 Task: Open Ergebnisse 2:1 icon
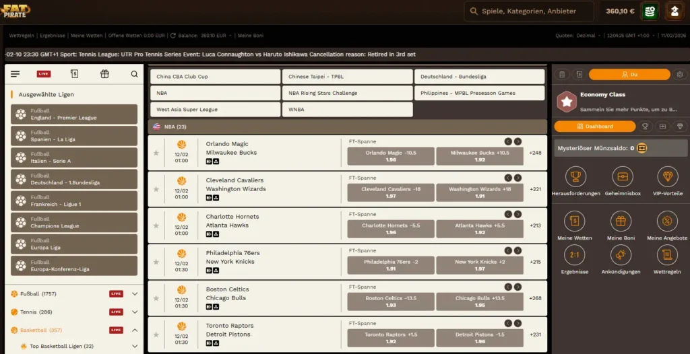click(575, 255)
